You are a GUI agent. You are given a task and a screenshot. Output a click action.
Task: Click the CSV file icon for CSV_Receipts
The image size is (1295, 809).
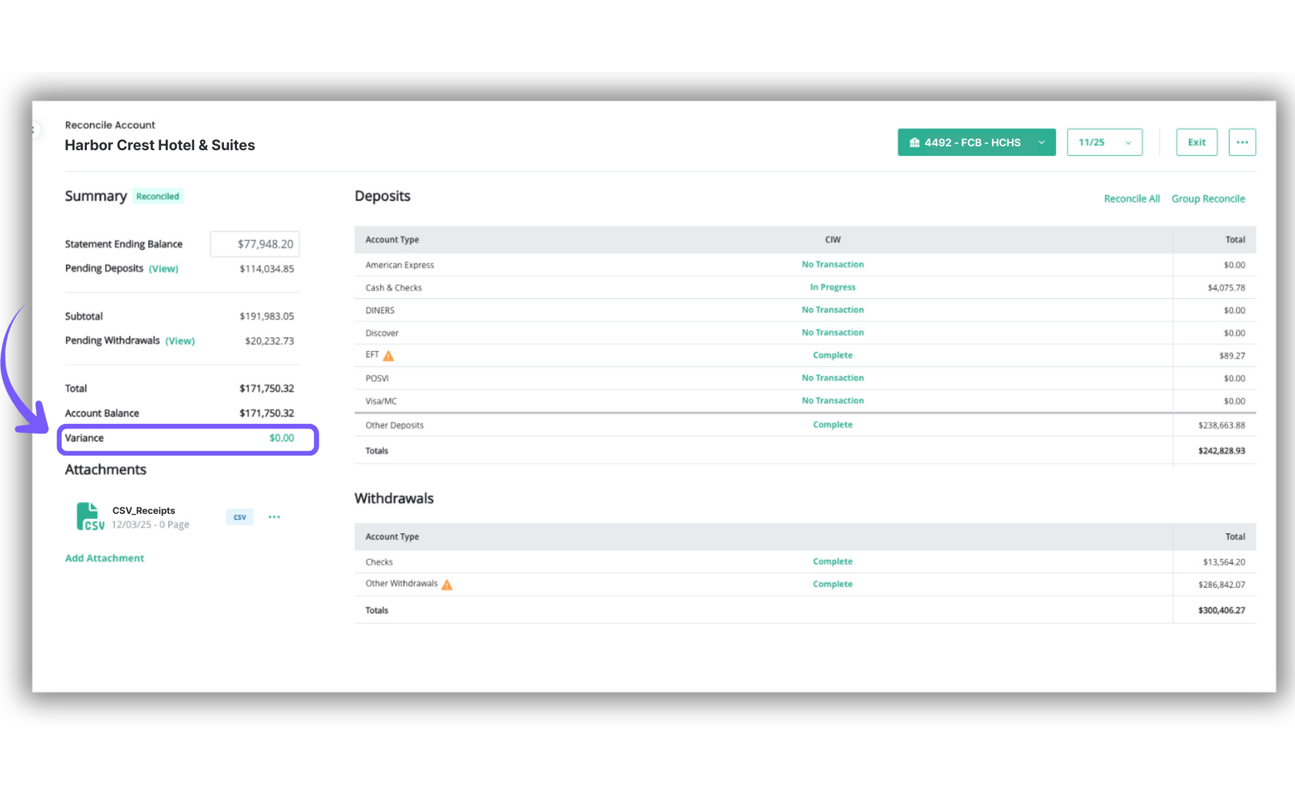pos(89,516)
